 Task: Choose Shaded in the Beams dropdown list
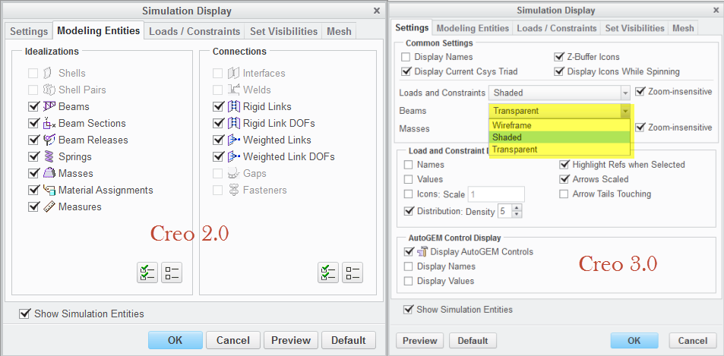(559, 137)
